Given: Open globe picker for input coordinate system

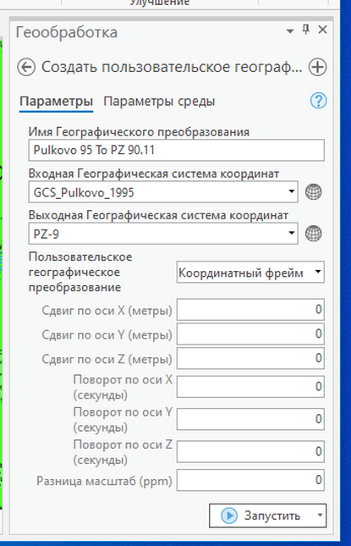Looking at the screenshot, I should 314,192.
